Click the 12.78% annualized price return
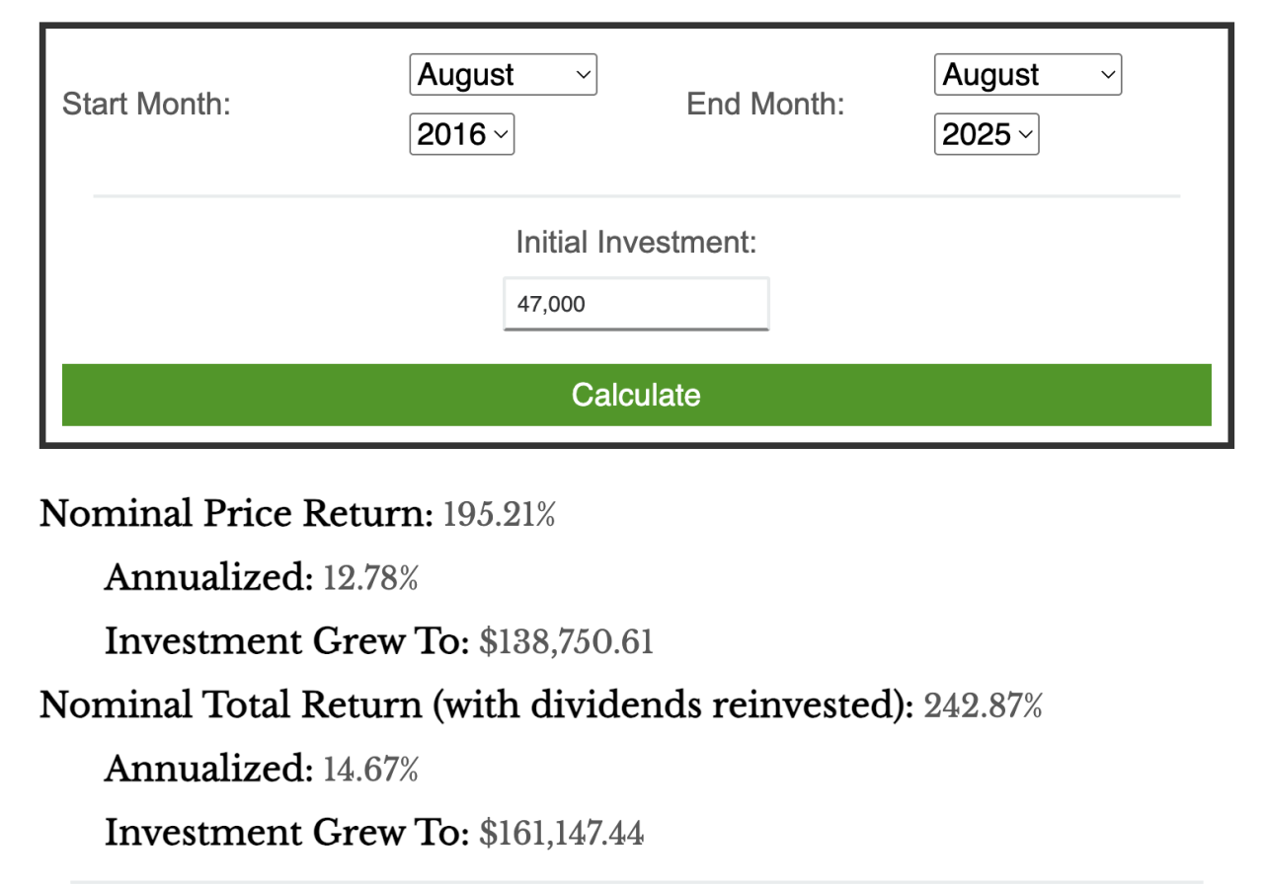The width and height of the screenshot is (1264, 888). pos(370,578)
